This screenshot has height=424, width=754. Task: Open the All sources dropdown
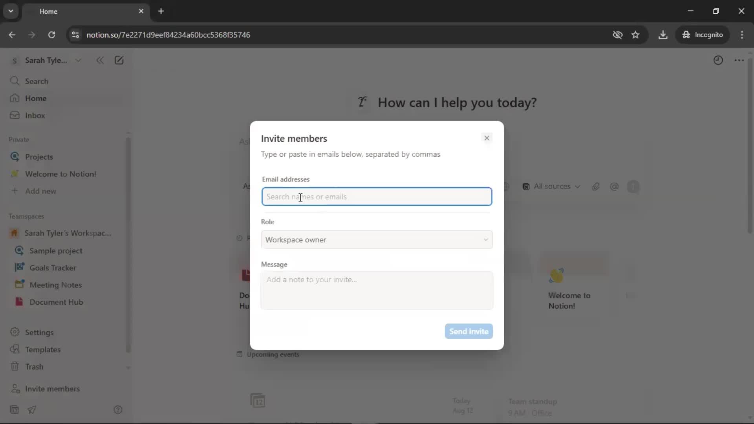point(551,186)
